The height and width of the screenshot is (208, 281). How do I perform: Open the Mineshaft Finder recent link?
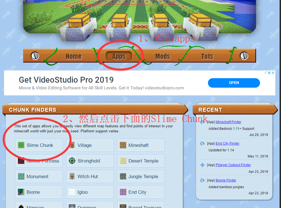pos(228,122)
